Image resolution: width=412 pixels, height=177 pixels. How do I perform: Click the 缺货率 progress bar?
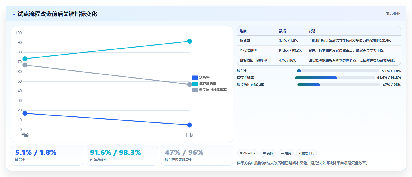(338, 71)
